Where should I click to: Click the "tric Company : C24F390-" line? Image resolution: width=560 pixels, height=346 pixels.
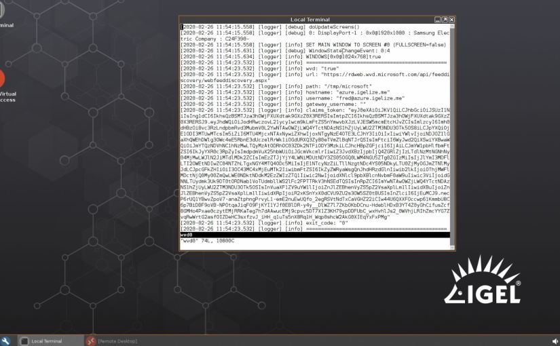[214, 39]
